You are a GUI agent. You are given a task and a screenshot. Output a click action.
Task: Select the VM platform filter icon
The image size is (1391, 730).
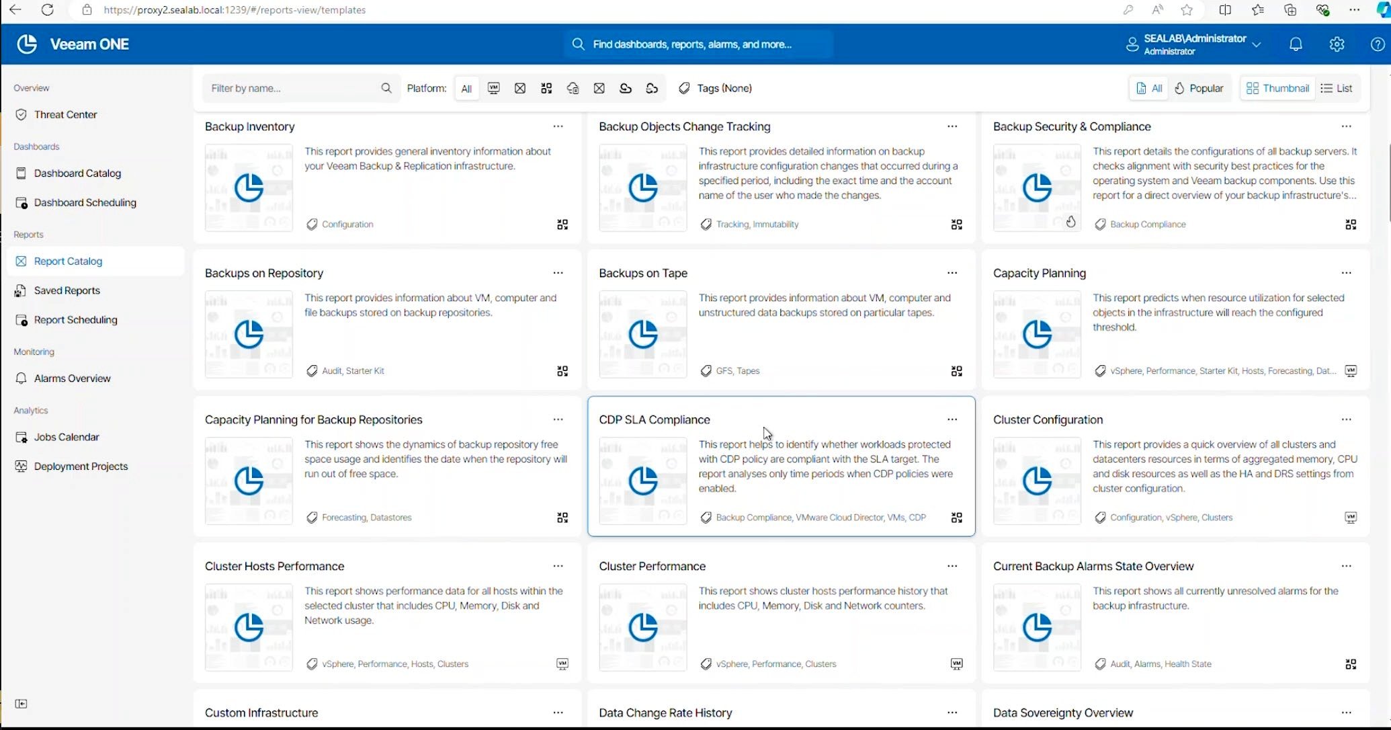tap(494, 88)
